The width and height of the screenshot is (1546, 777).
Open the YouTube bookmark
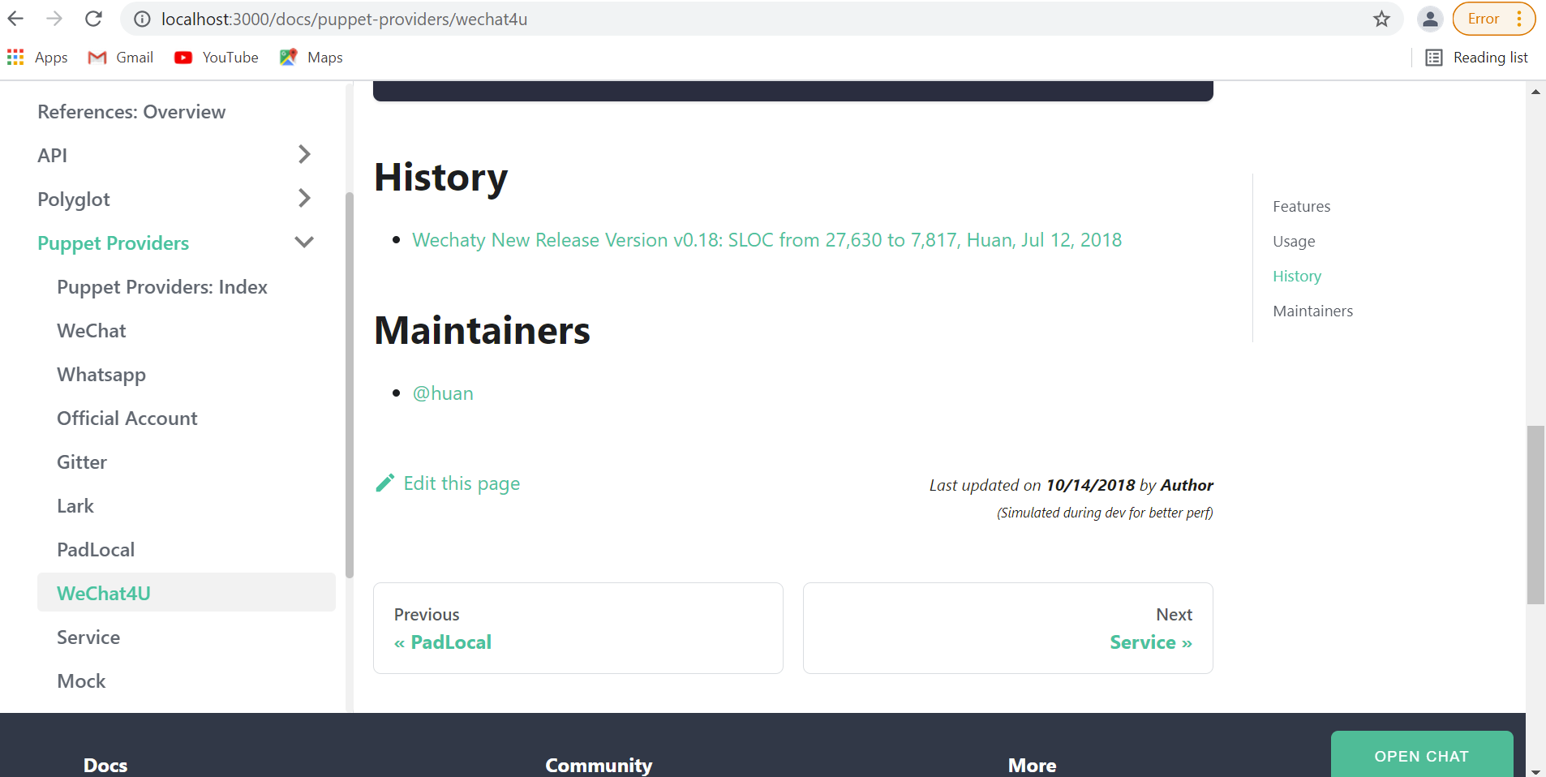pyautogui.click(x=217, y=58)
